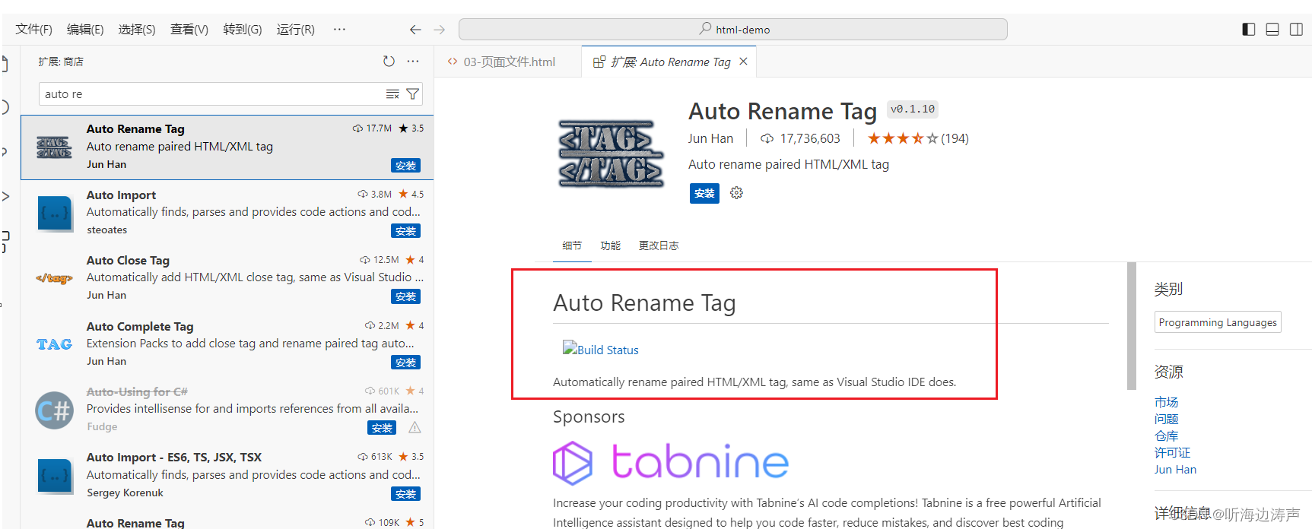Select the Auto Complete Tag TAG icon
1312x529 pixels.
54,344
